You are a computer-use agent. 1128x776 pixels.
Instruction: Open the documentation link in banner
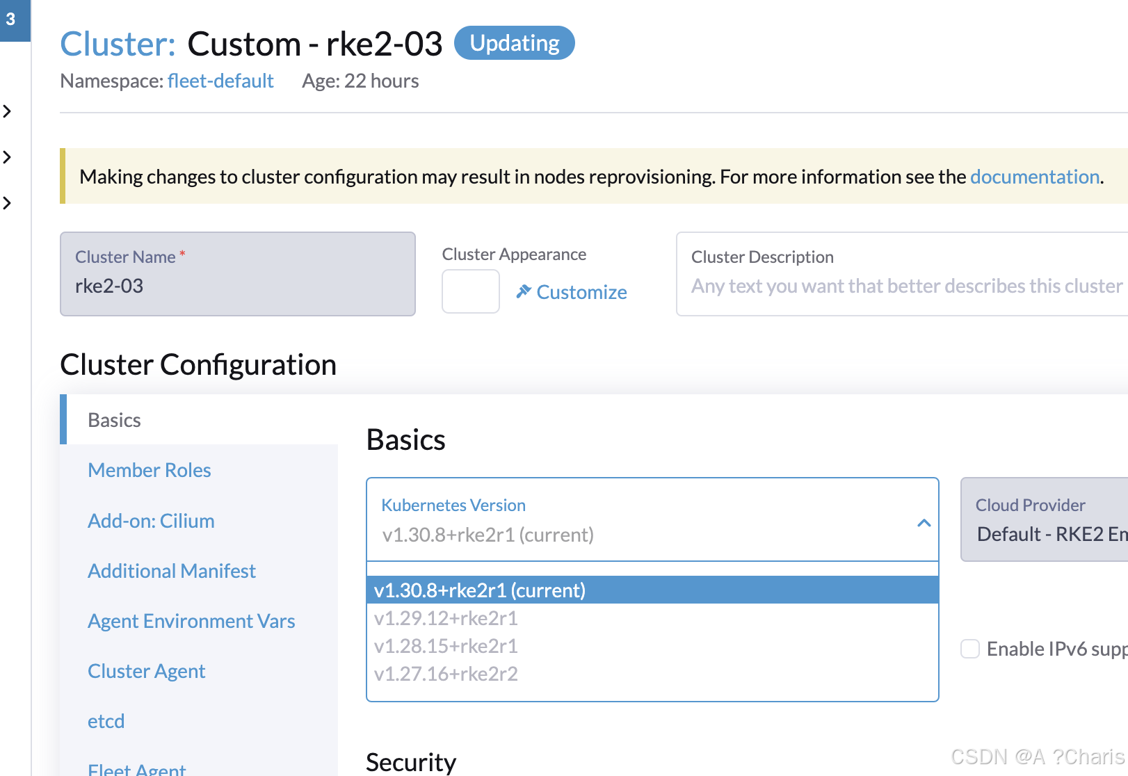(1034, 177)
